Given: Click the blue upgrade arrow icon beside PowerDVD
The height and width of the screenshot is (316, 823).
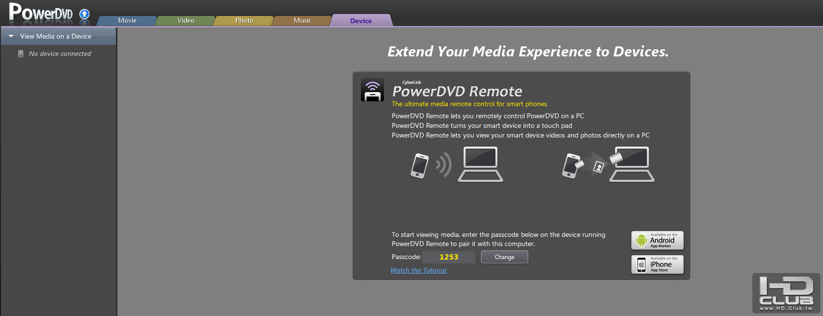Looking at the screenshot, I should point(84,14).
